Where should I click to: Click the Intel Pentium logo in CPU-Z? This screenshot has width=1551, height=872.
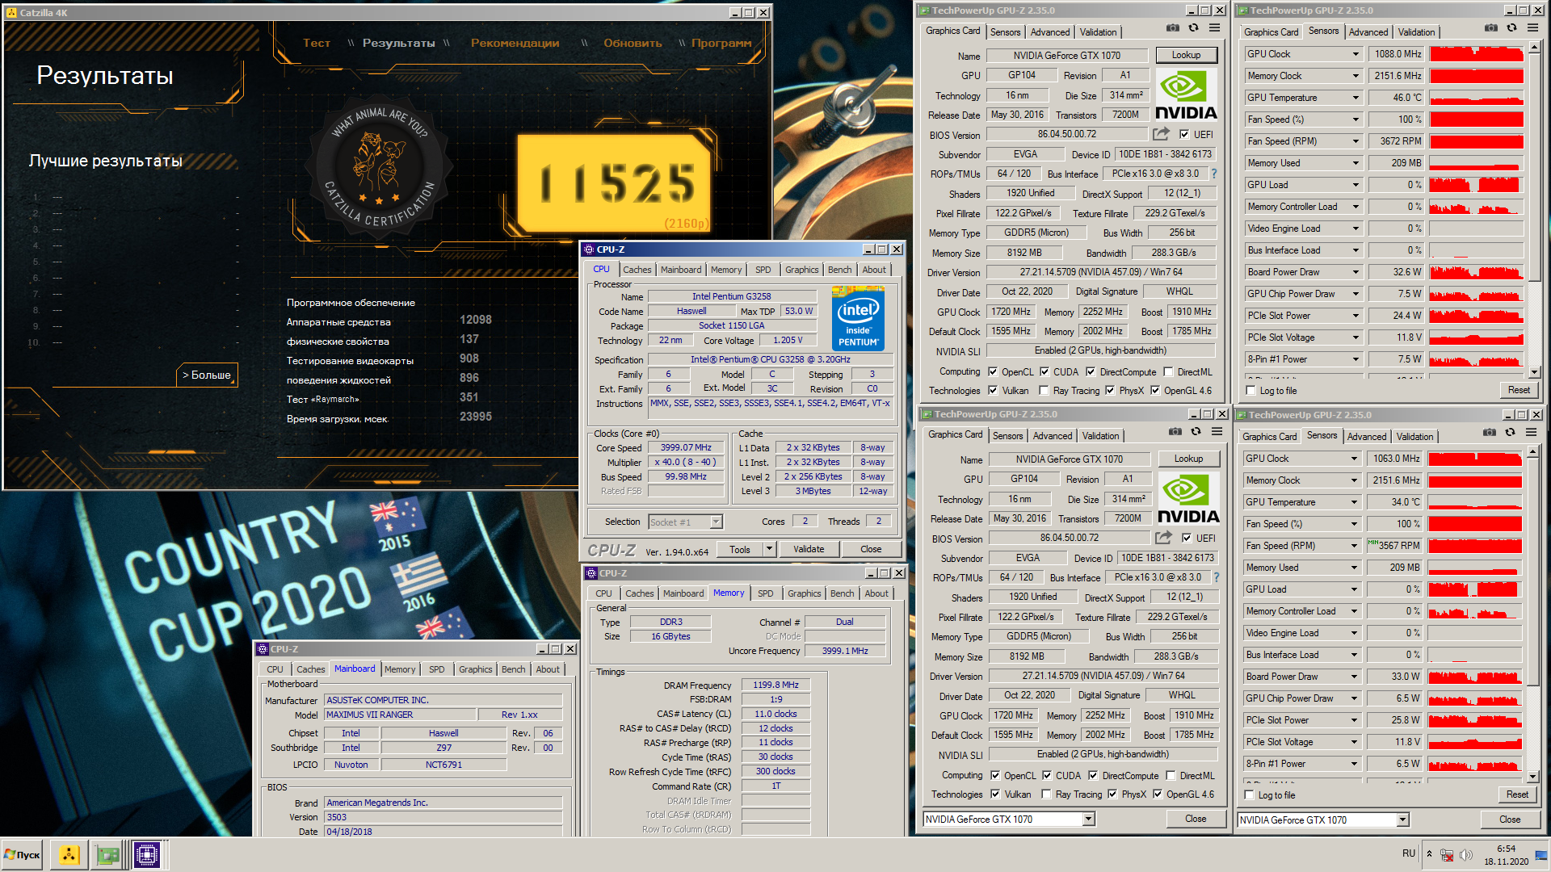858,318
